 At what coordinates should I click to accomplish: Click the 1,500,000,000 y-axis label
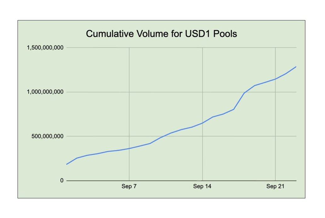45,48
